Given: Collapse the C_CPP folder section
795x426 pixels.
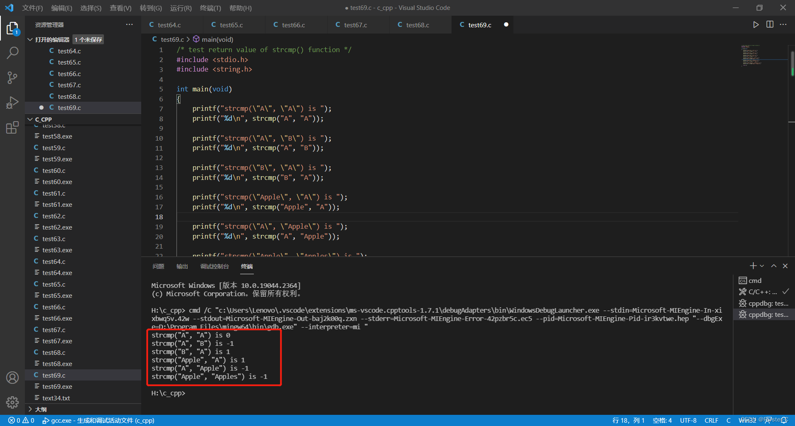Looking at the screenshot, I should click(x=30, y=119).
